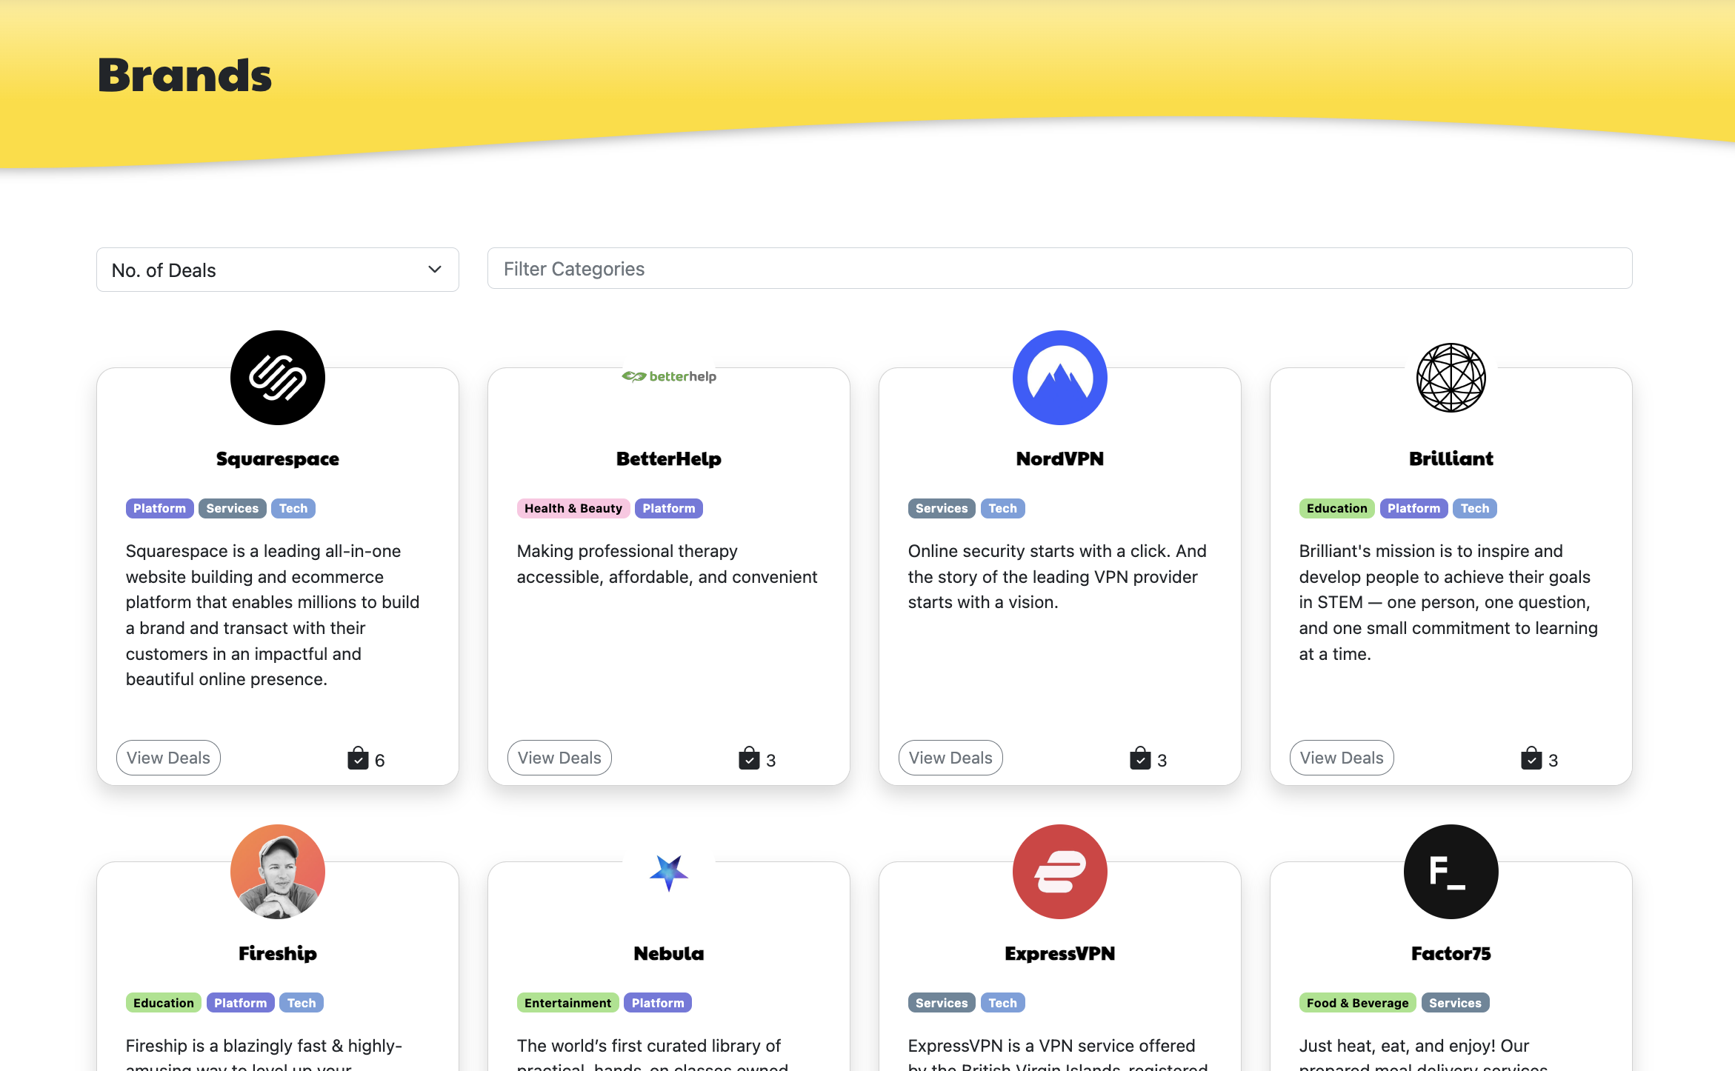Click Brilliant deals shopping bag icon
Screen dimensions: 1735x1071
[1531, 758]
